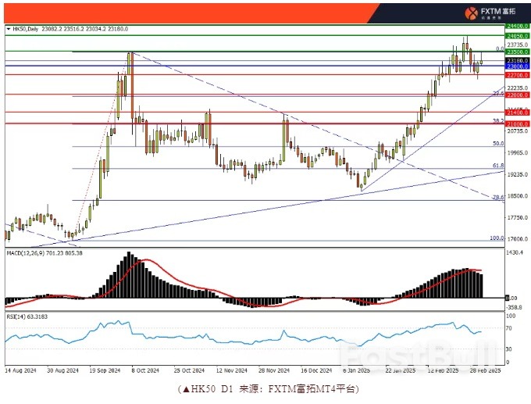Click the red 22000.0 level label
The image size is (531, 404).
coord(515,95)
